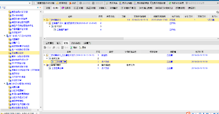Select 生产与辅助设备策划 in the left tree

click(x=21, y=50)
